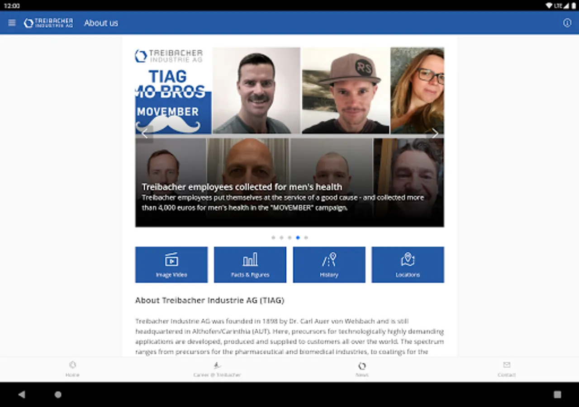Click the status bar clock 12:00

coord(11,5)
